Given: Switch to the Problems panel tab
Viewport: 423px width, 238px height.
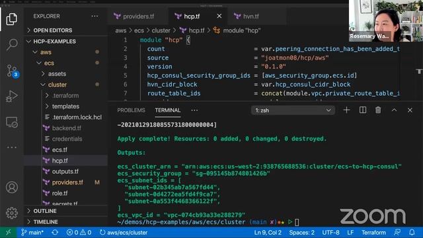Looking at the screenshot, I should [131, 110].
